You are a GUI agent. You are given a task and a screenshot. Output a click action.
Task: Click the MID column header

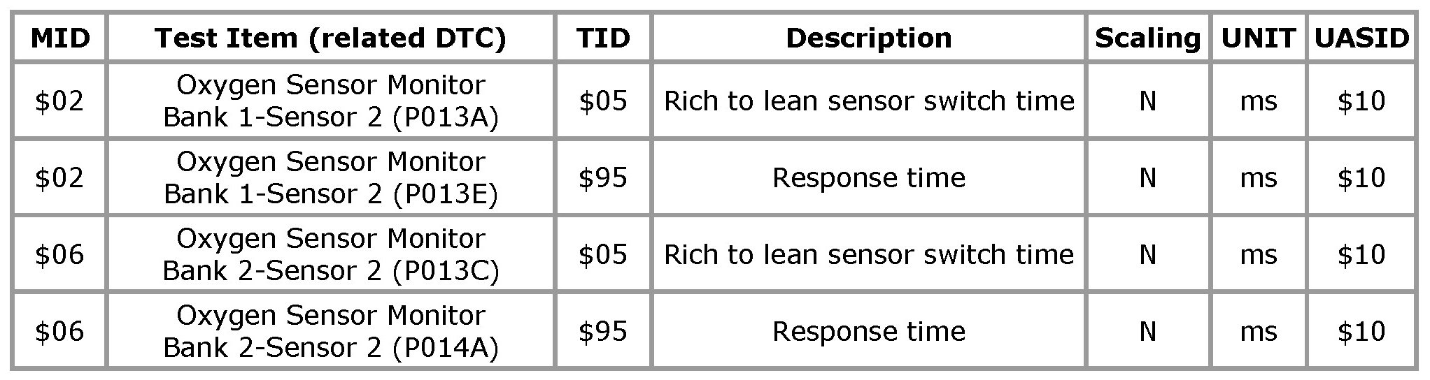60,38
